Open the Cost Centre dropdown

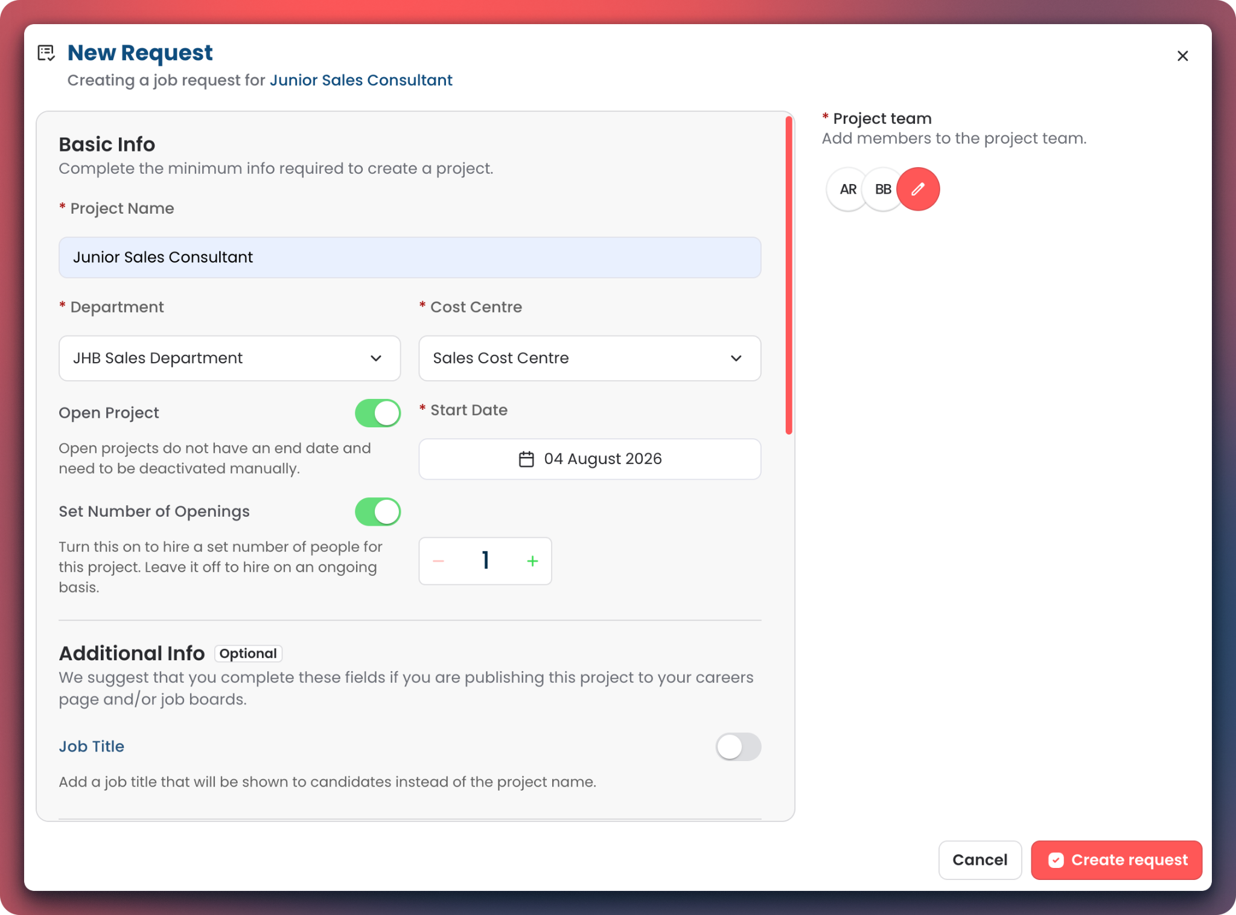590,359
